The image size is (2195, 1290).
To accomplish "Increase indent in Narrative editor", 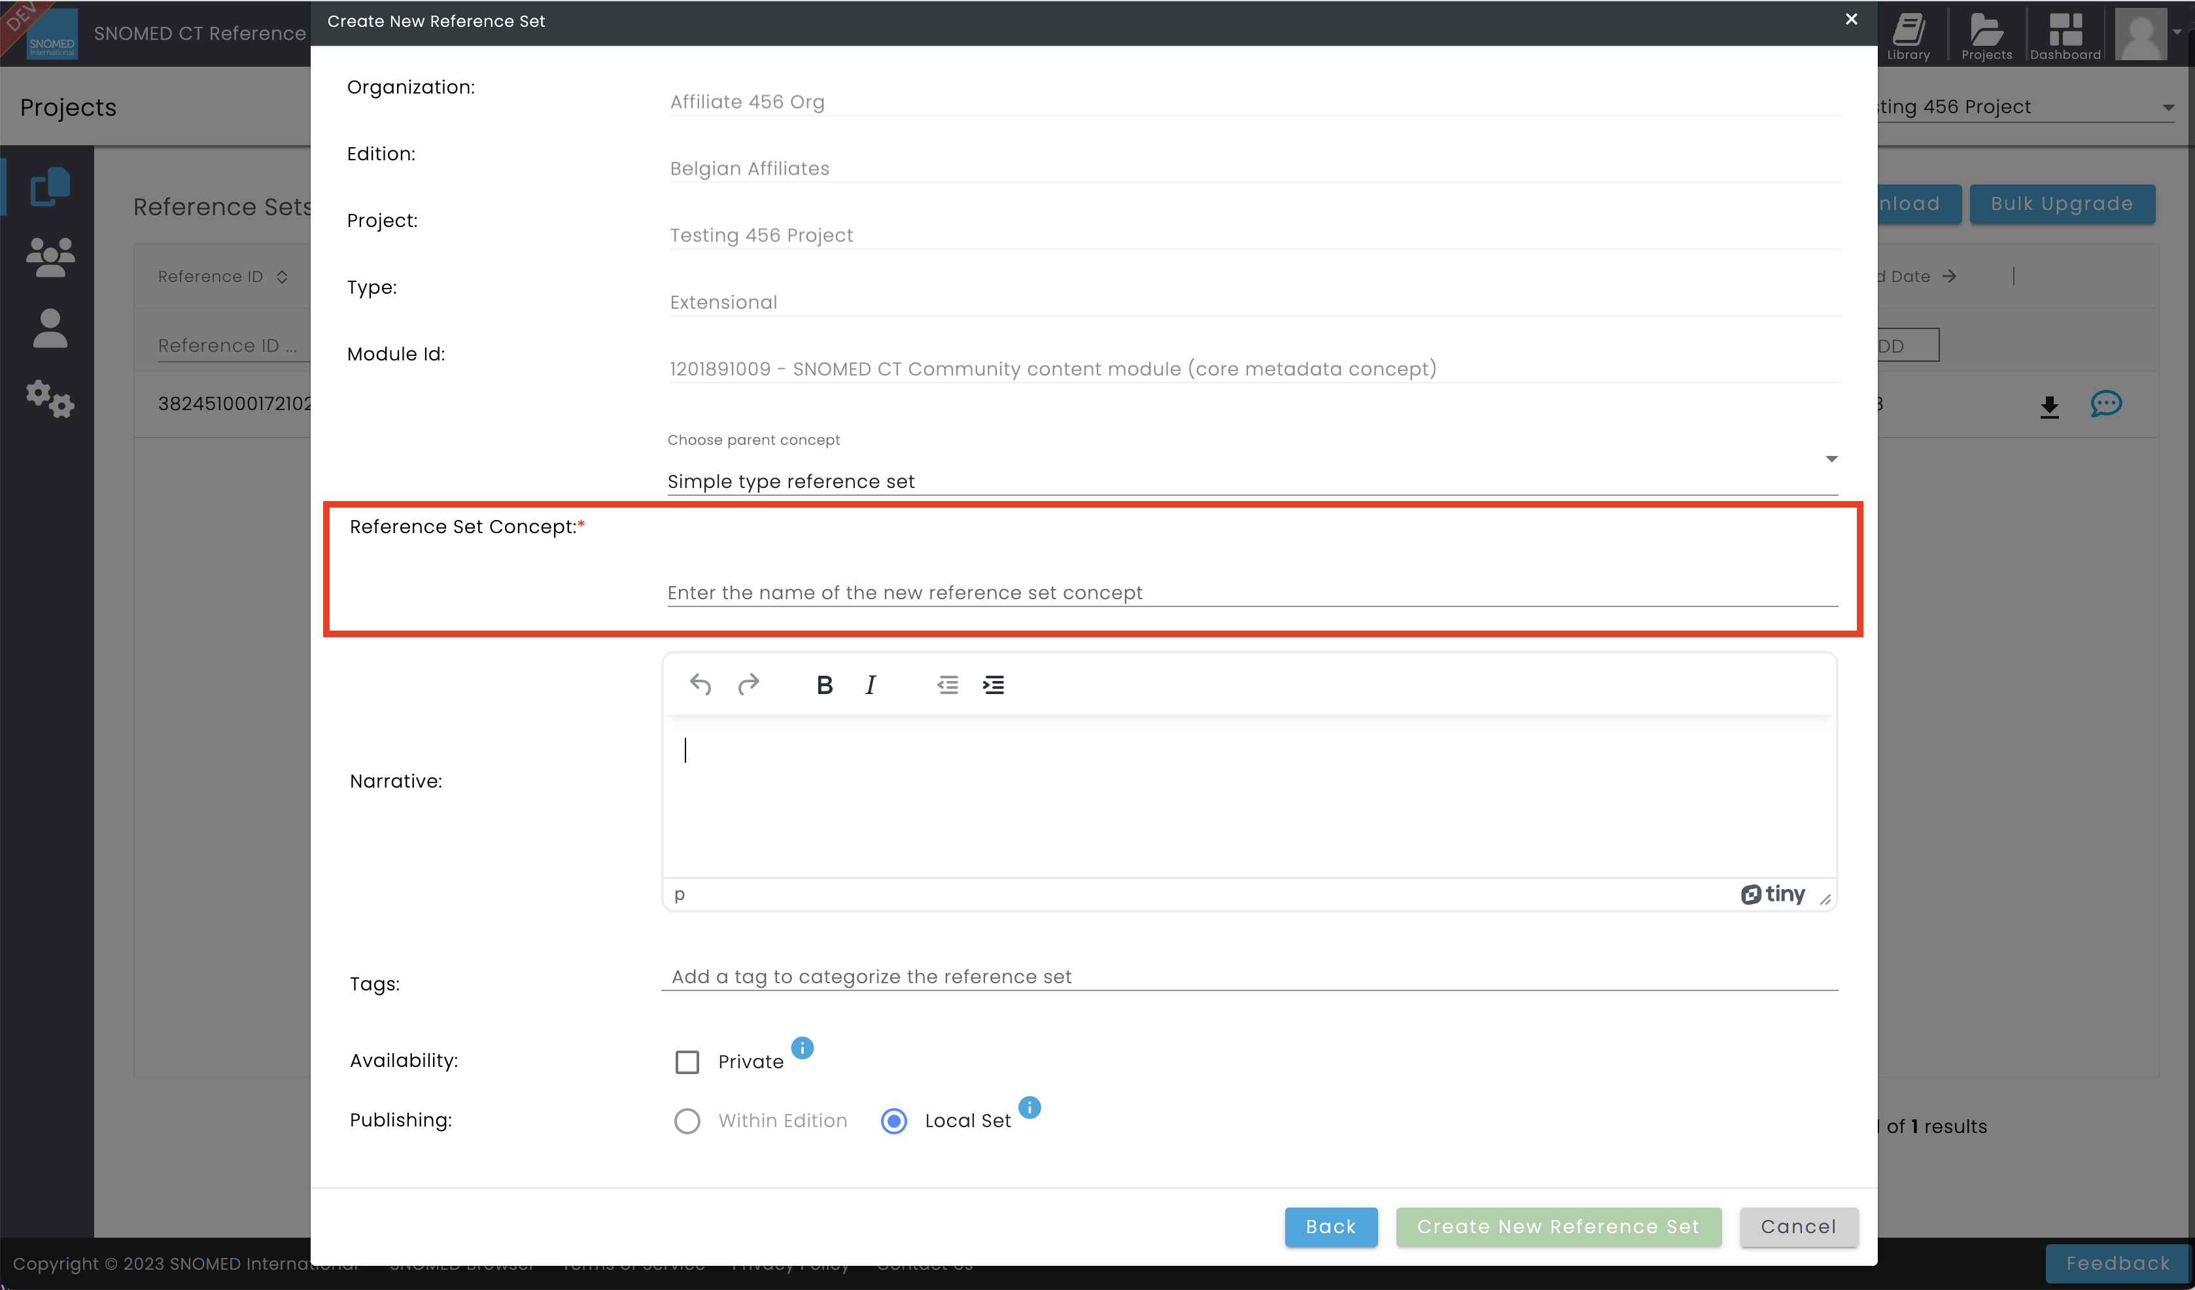I will point(993,686).
